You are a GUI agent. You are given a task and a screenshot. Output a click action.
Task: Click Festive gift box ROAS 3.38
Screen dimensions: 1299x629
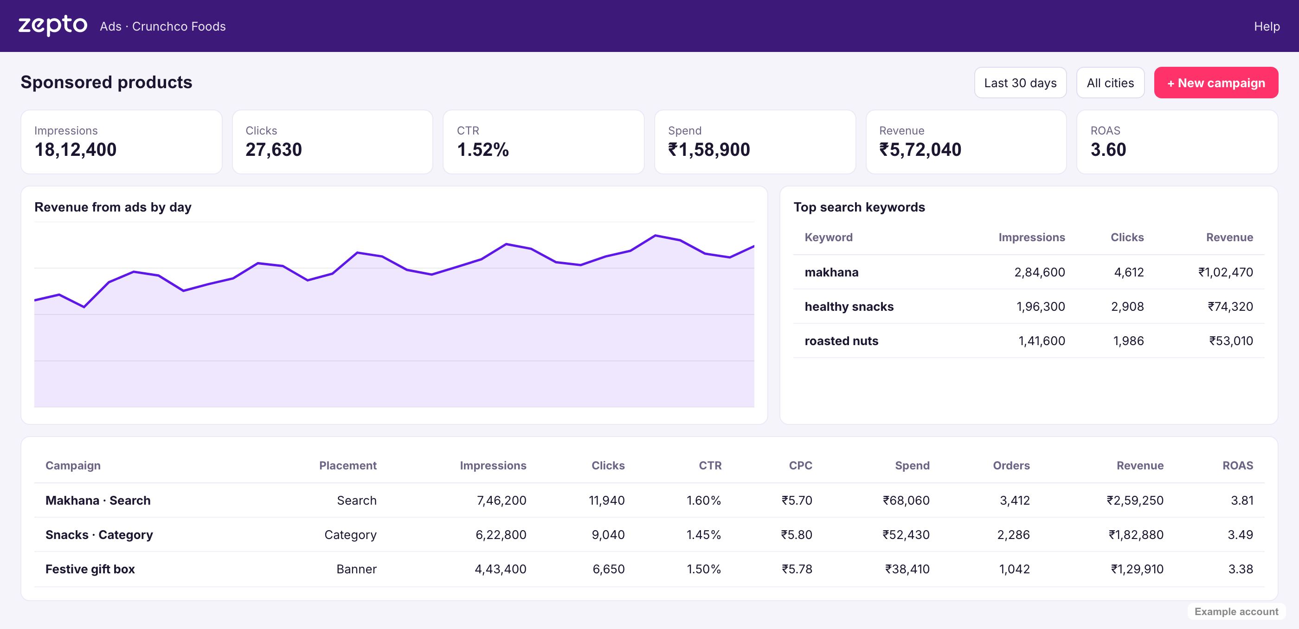click(1241, 569)
